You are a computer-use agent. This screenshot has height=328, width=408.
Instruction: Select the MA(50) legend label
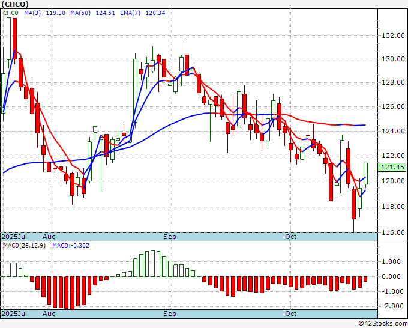(80, 13)
